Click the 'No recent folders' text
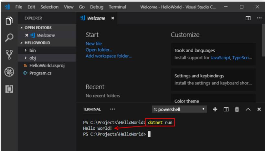Viewport: 265px width, 151px height. point(103,96)
